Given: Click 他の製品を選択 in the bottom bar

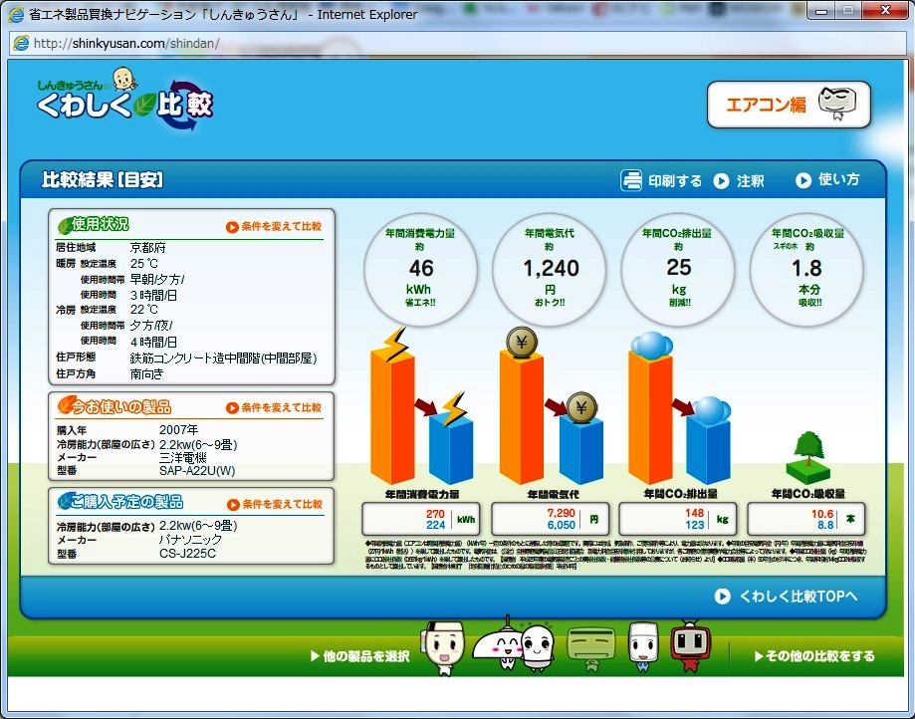Looking at the screenshot, I should tap(360, 656).
